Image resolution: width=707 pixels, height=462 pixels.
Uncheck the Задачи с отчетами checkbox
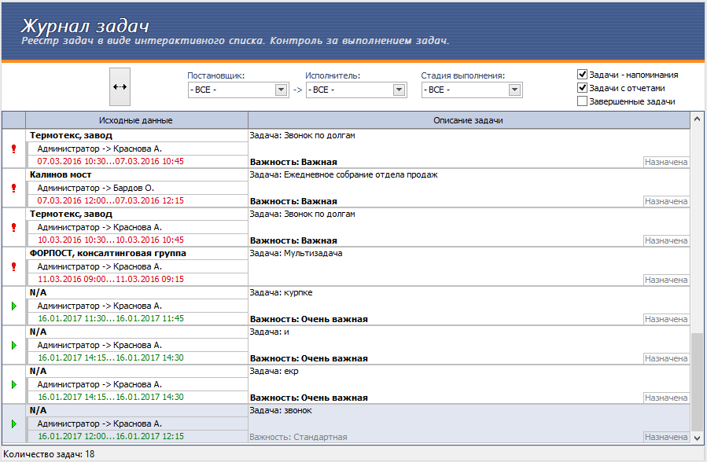click(x=583, y=88)
